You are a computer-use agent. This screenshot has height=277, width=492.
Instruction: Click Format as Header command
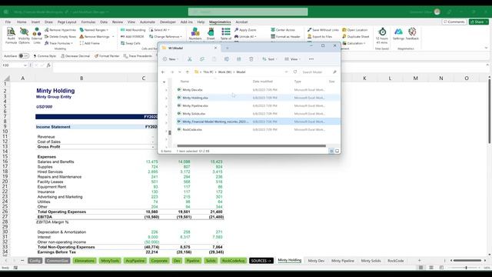(x=285, y=36)
